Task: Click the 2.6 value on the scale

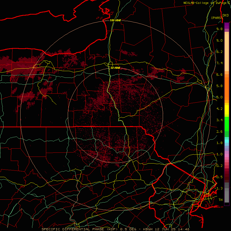Action: tap(219, 132)
